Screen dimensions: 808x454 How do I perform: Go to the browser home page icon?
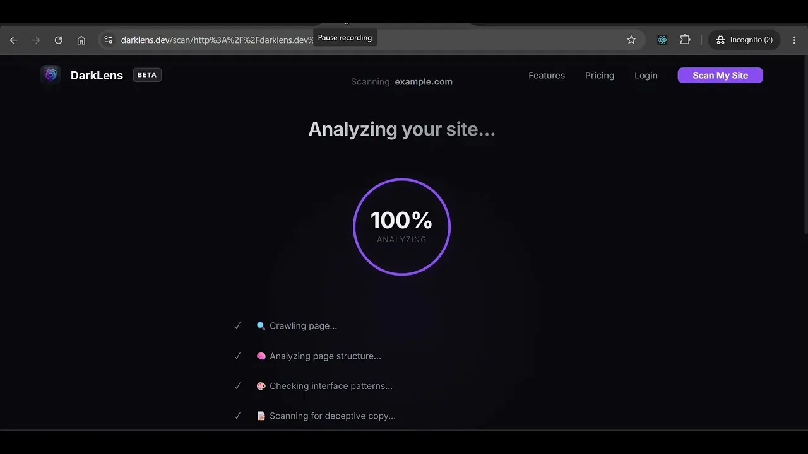point(81,40)
